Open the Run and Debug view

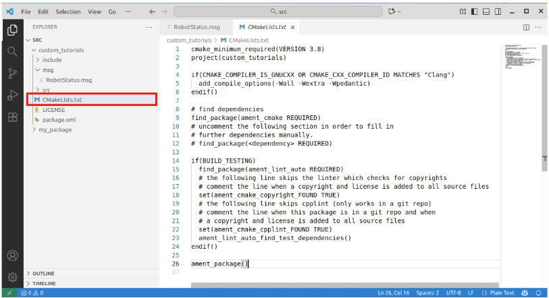(12, 95)
